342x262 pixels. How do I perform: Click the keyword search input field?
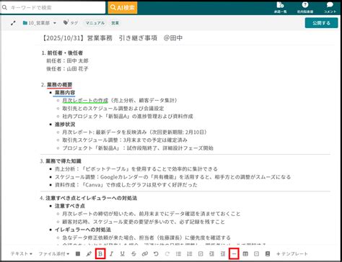53,8
